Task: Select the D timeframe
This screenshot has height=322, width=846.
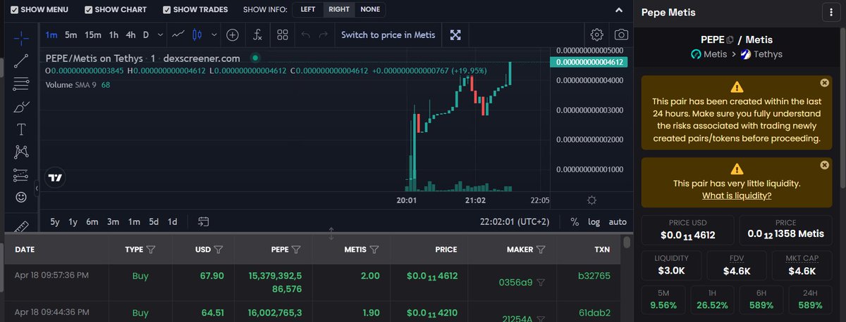Action: (x=146, y=34)
